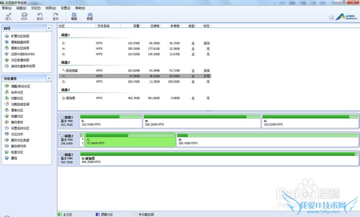Image resolution: width=360 pixels, height=217 pixels.
Task: Open the 设置(S) menu
Action: pos(65,8)
